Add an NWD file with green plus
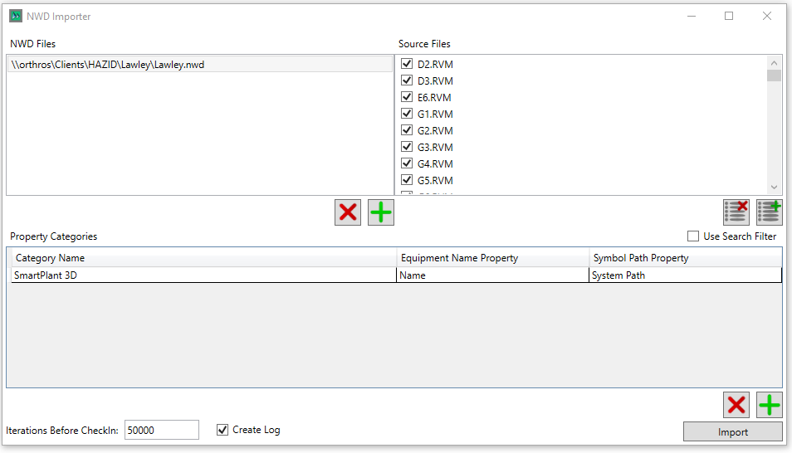 click(381, 212)
